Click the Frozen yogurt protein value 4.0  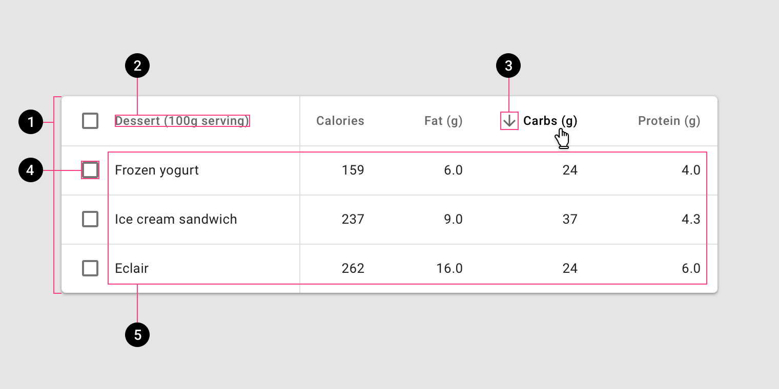tap(691, 170)
